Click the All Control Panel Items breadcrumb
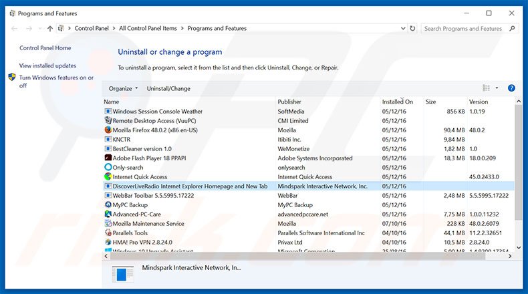Image resolution: width=528 pixels, height=294 pixels. tap(148, 29)
